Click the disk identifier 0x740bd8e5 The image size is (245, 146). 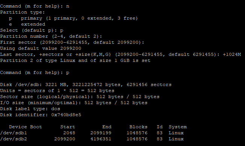(x=66, y=115)
